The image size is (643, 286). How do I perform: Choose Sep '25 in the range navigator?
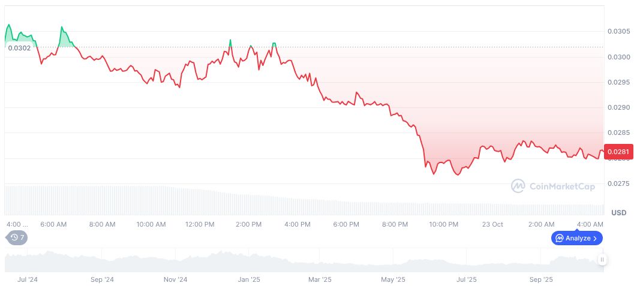[x=541, y=279]
